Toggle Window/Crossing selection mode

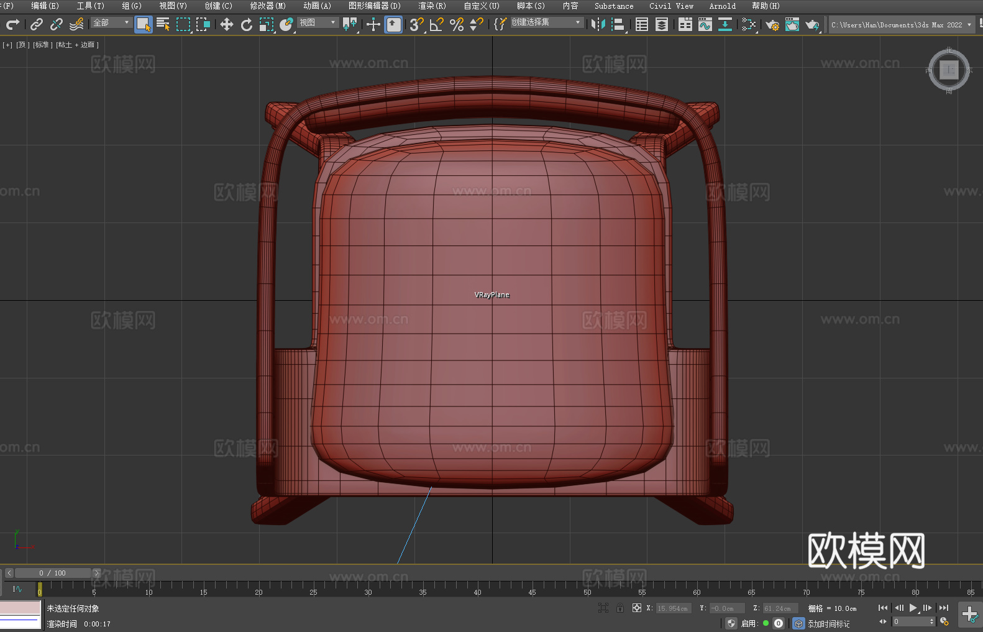203,24
